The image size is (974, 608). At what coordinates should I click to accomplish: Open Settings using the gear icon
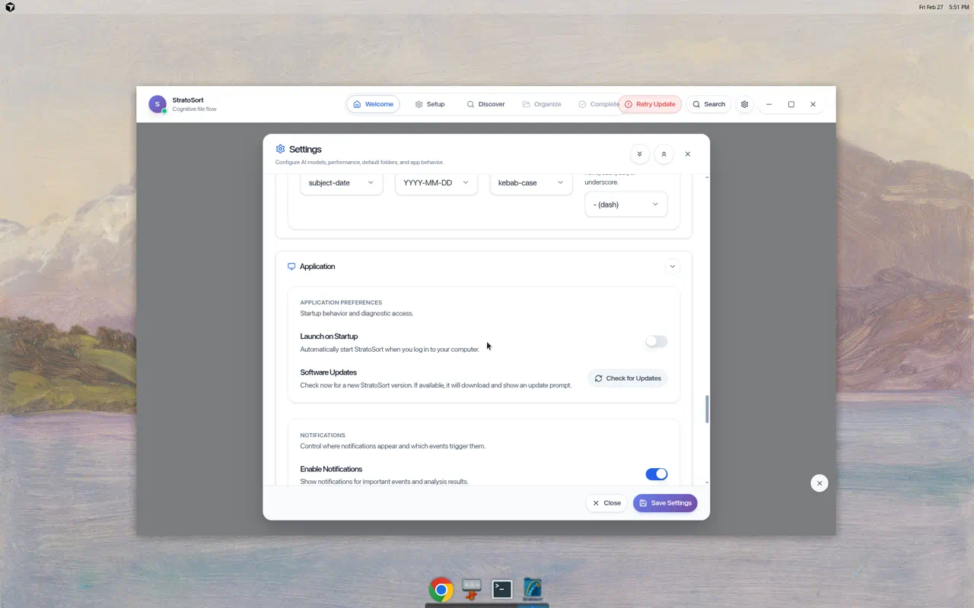tap(744, 104)
